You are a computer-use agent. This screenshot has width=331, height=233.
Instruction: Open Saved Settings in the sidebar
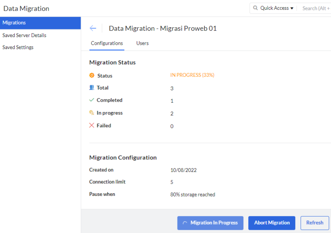[x=18, y=47]
